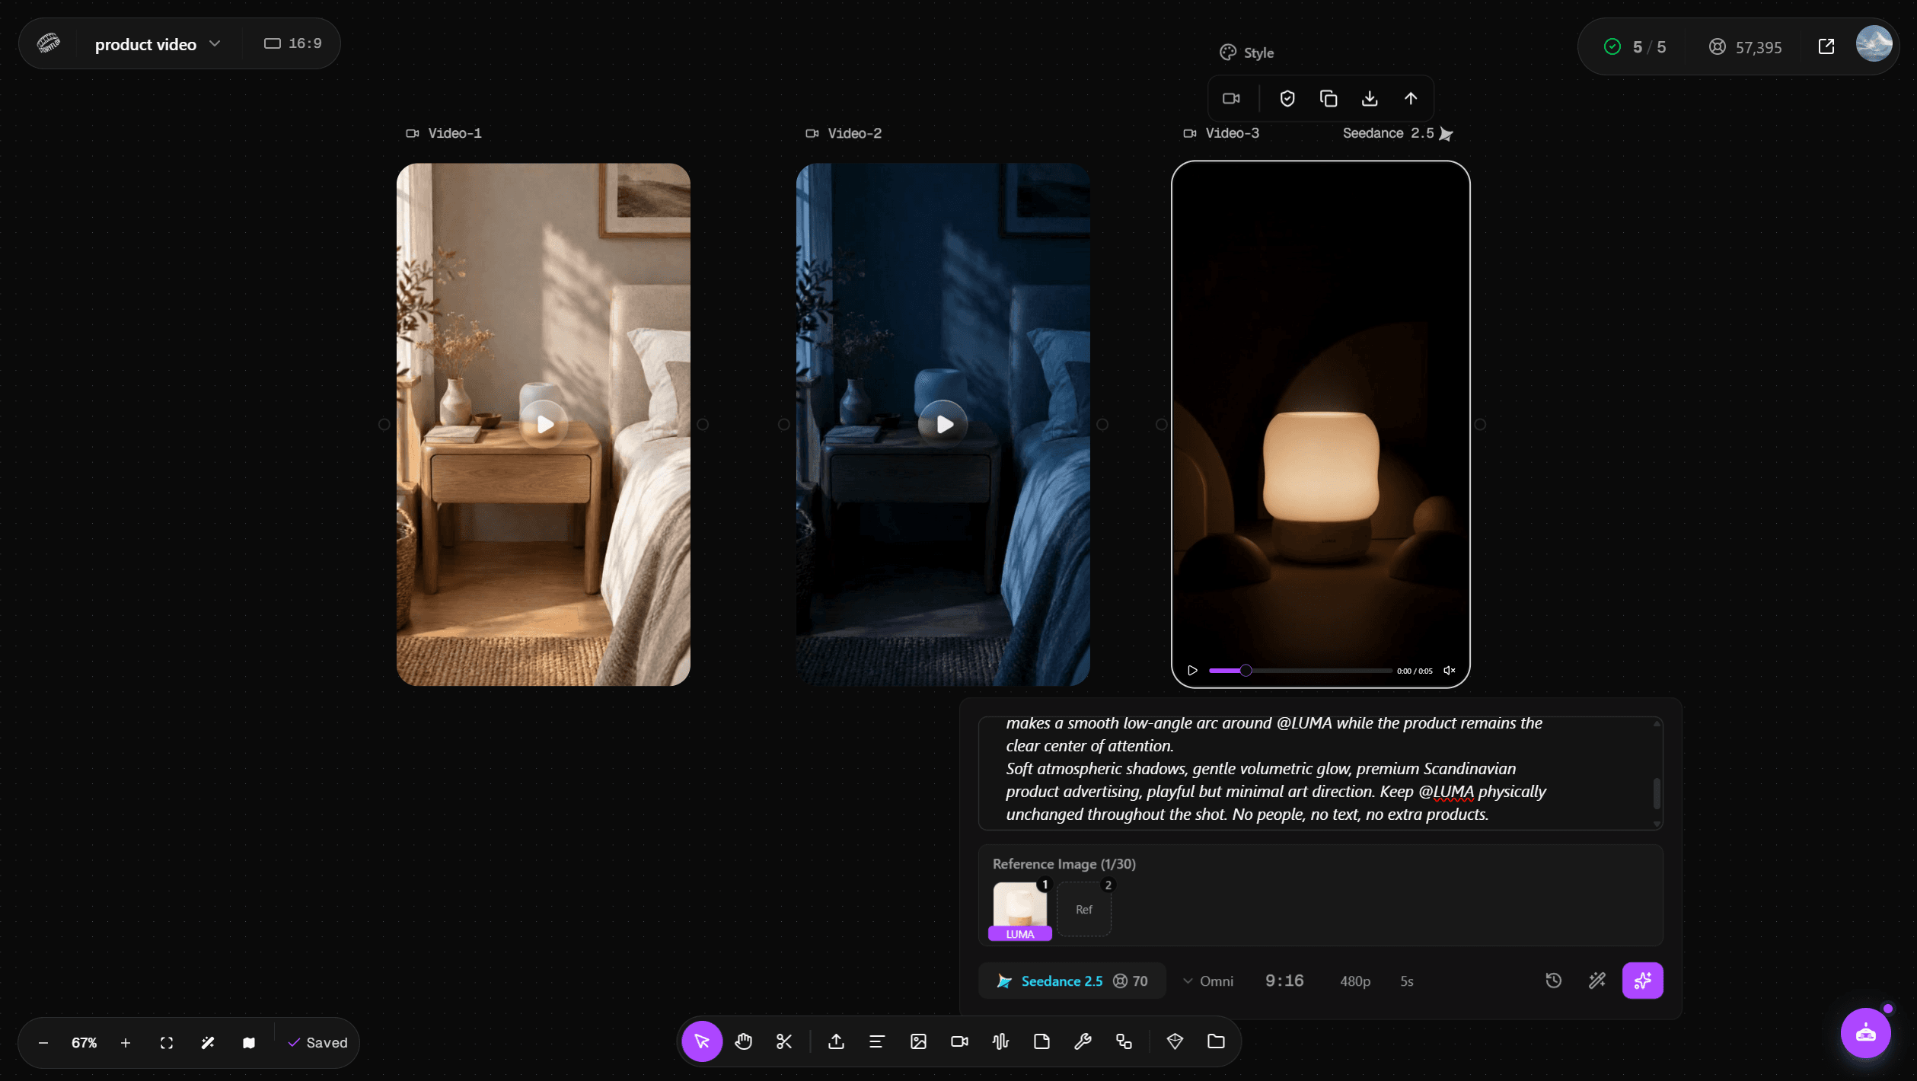Click the magic wand enhance prompt icon
The image size is (1917, 1081).
click(x=1597, y=981)
